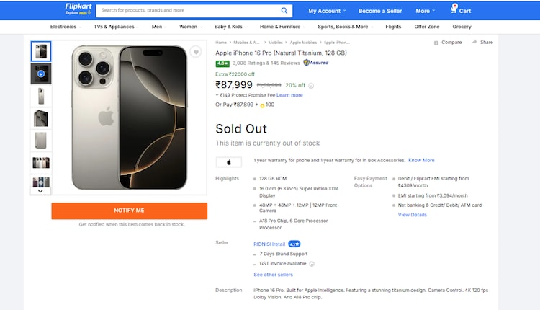Click the Become a Seller link
Viewport: 540px width, 310px height.
[x=380, y=11]
